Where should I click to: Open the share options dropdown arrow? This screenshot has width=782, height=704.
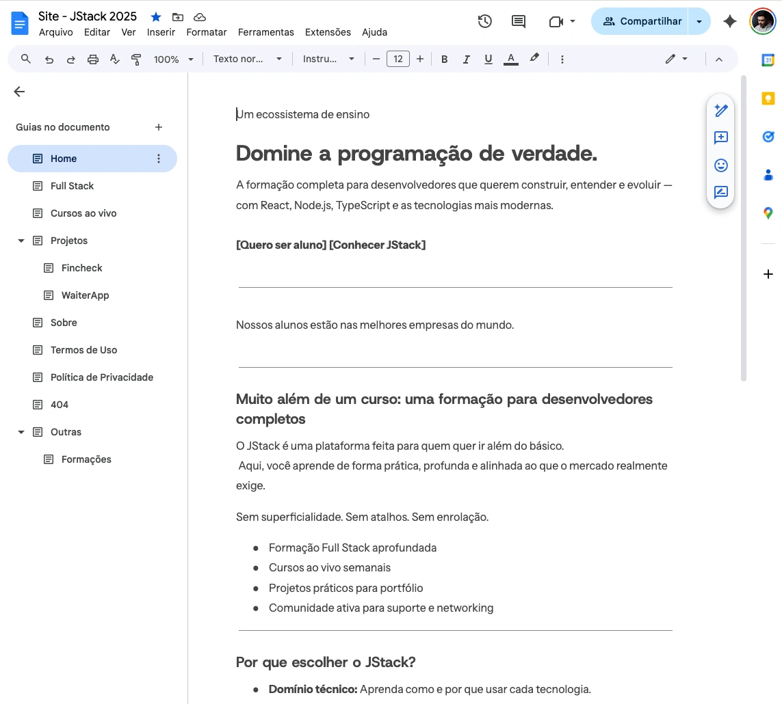click(x=699, y=21)
